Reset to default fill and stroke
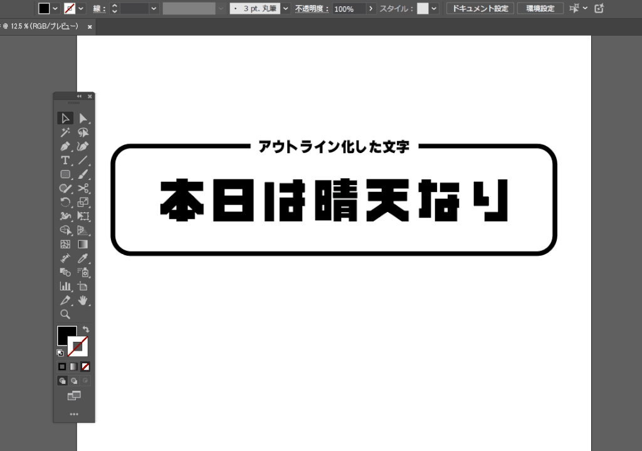The image size is (642, 451). click(x=60, y=353)
